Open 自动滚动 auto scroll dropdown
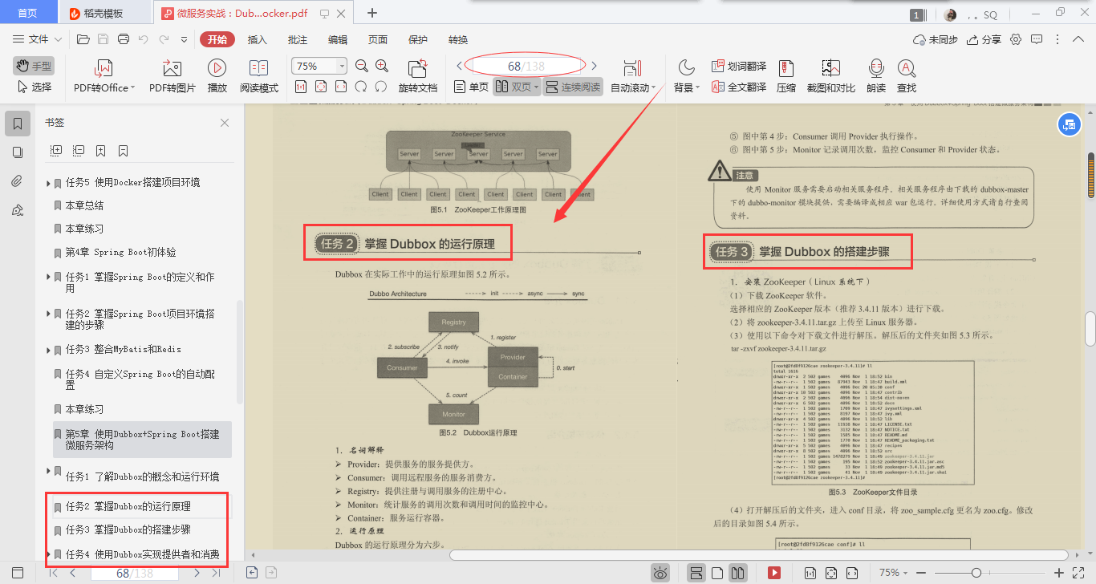1096x584 pixels. coord(633,87)
